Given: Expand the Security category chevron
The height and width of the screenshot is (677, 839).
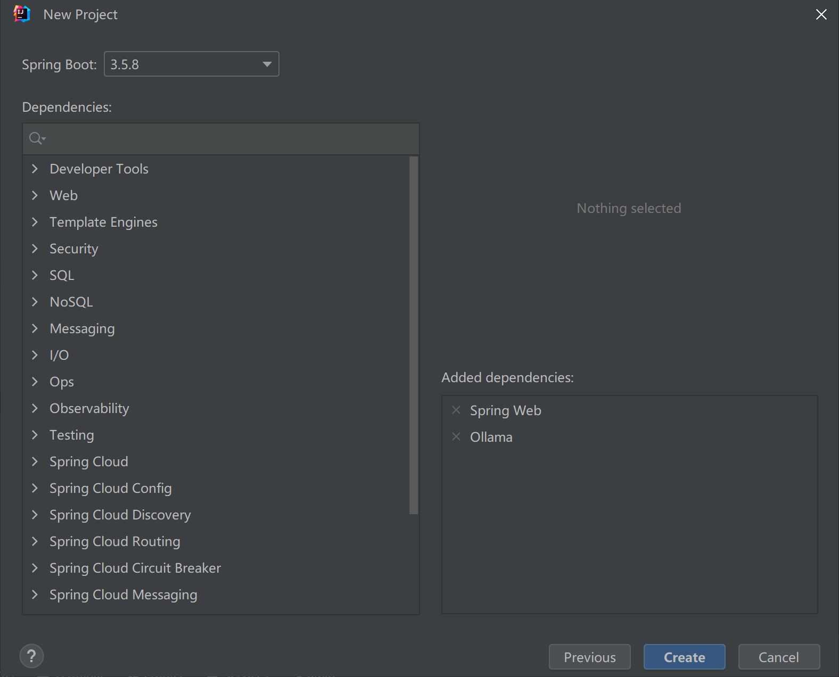Looking at the screenshot, I should [35, 249].
